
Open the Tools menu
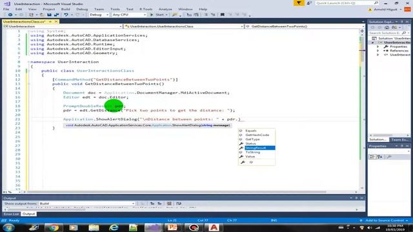(x=115, y=9)
